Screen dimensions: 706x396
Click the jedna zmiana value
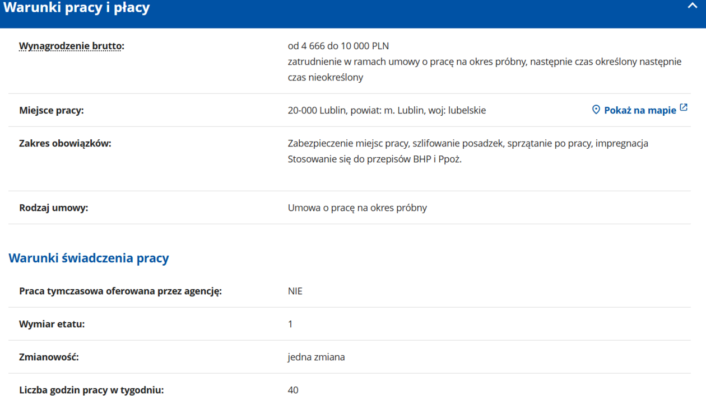[x=317, y=357]
